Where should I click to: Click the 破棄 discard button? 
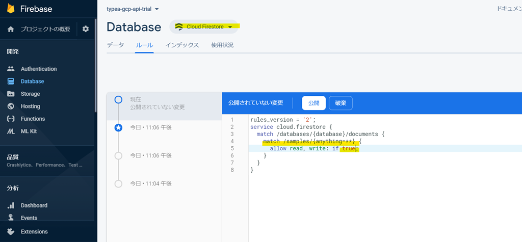coord(340,103)
